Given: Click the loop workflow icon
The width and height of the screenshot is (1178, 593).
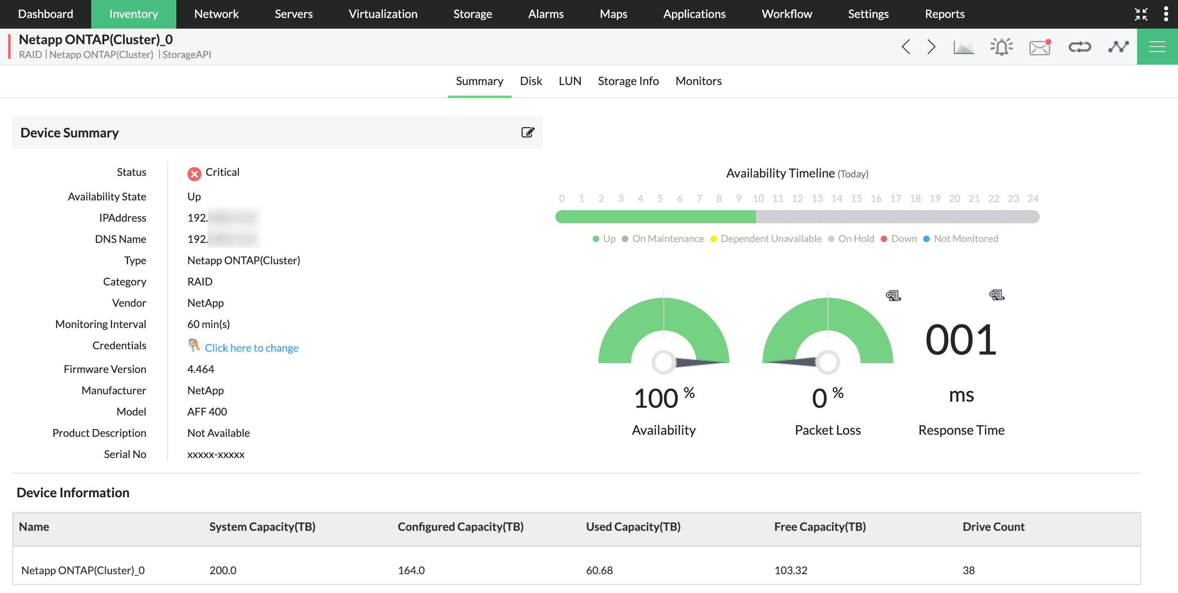Looking at the screenshot, I should tap(1080, 47).
